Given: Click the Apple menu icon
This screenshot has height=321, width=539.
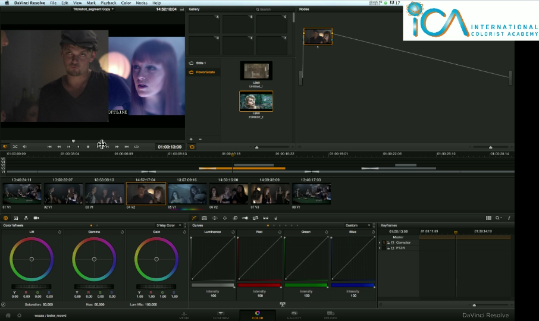Looking at the screenshot, I should click(x=7, y=3).
